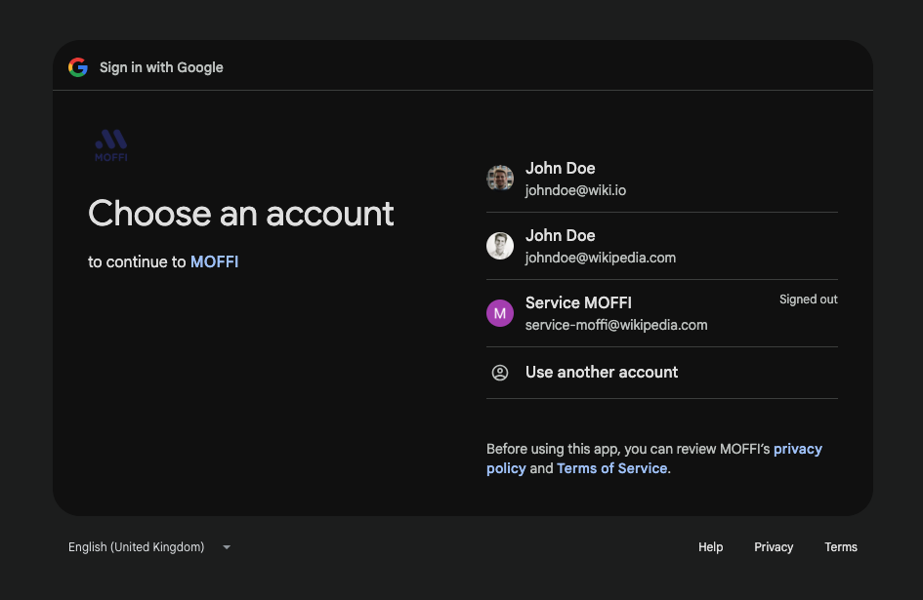Select Use another account

click(x=661, y=373)
